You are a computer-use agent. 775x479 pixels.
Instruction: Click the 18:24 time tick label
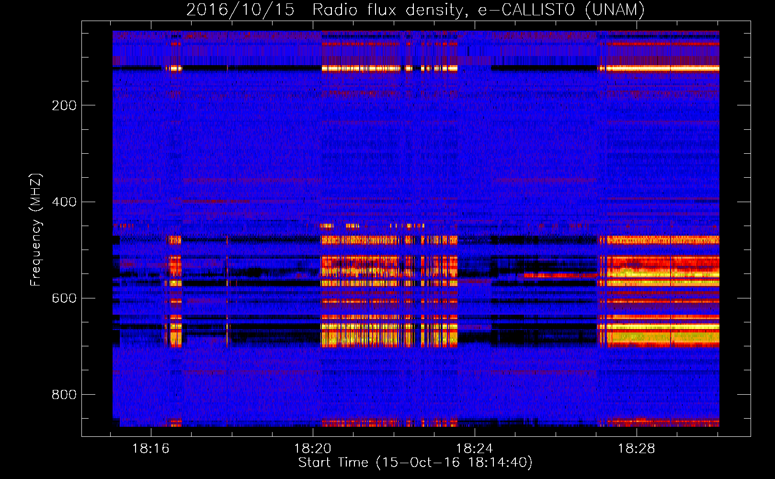point(475,448)
